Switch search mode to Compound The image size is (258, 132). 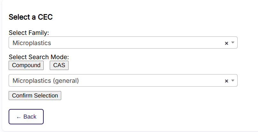[x=26, y=65]
